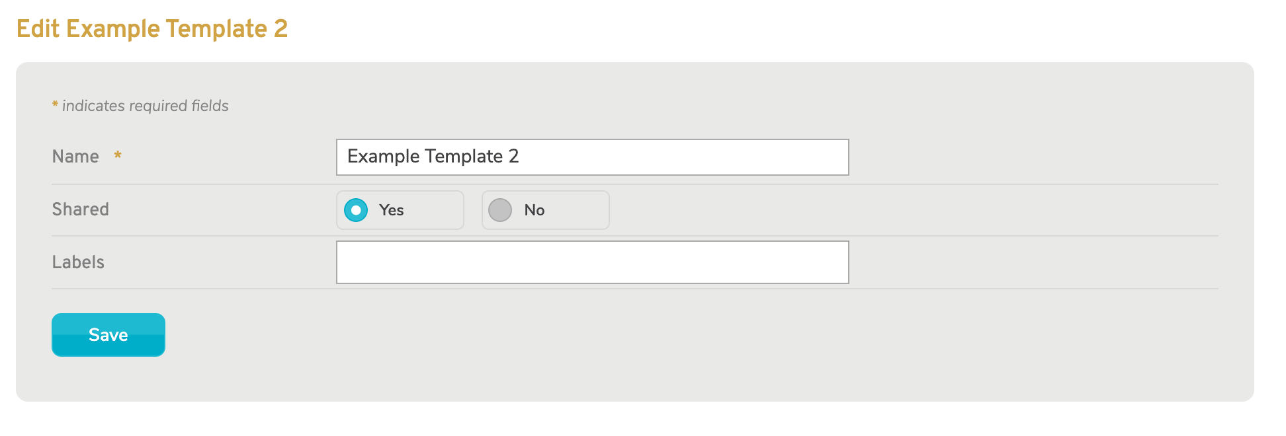Viewport: 1286px width, 436px height.
Task: Click the end of the Name input text
Action: pyautogui.click(x=523, y=157)
